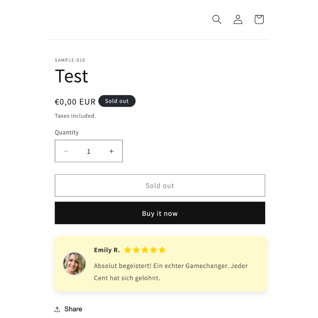Image resolution: width=318 pixels, height=318 pixels.
Task: Open the search magnifier icon
Action: [217, 19]
